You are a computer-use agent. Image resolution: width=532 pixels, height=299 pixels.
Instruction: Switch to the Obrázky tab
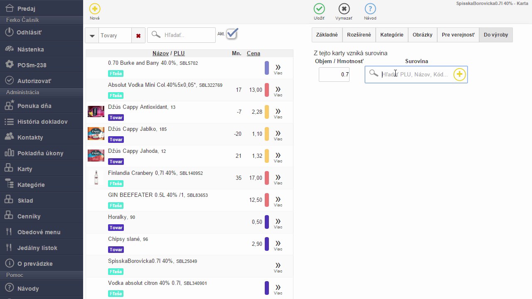click(x=423, y=35)
